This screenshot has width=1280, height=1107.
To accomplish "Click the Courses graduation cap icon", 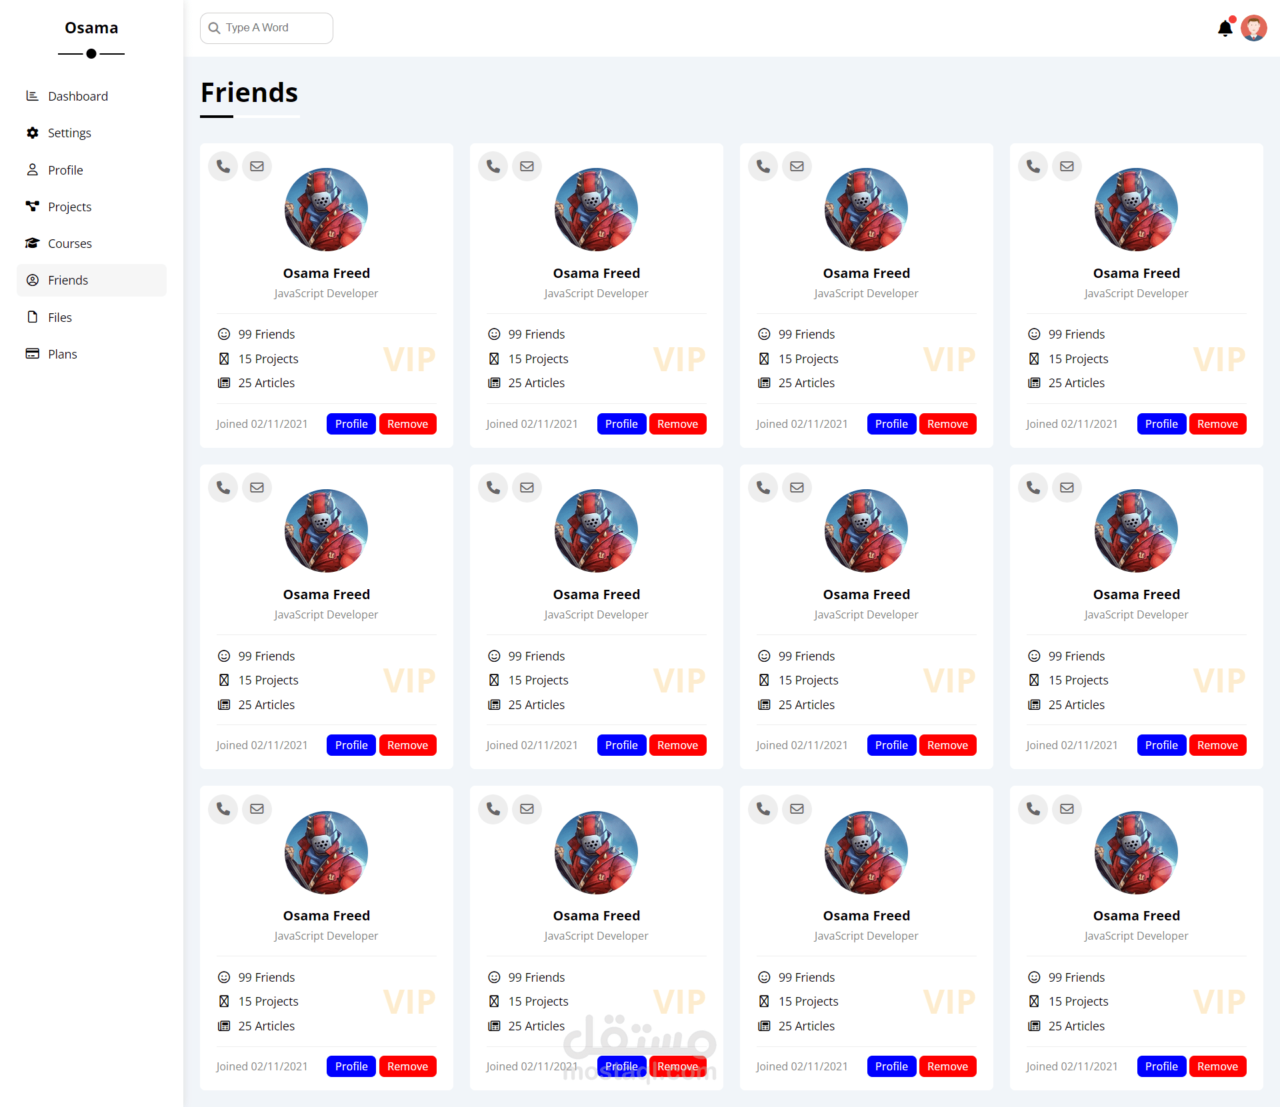I will point(32,243).
